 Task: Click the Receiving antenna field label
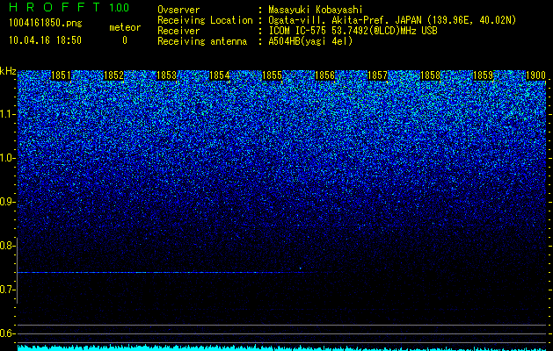click(x=202, y=41)
